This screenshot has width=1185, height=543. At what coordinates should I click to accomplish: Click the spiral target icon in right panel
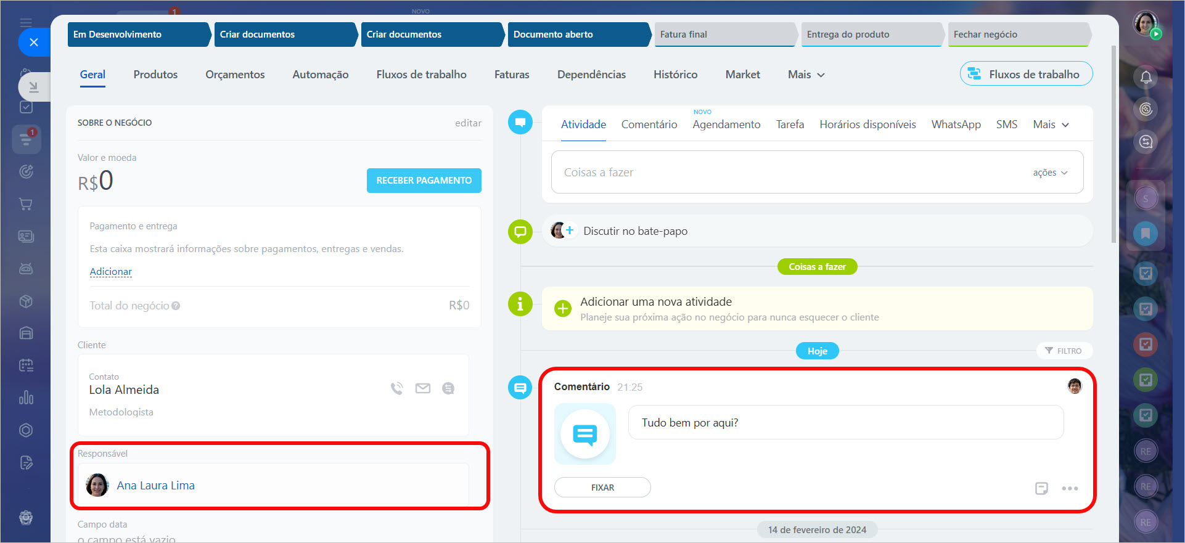1146,109
